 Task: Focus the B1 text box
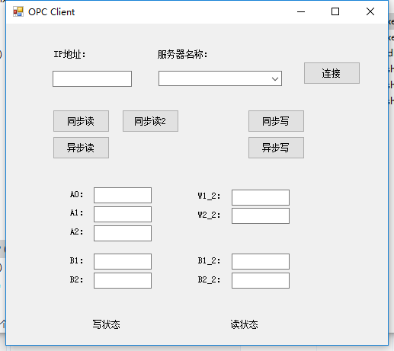pos(123,261)
